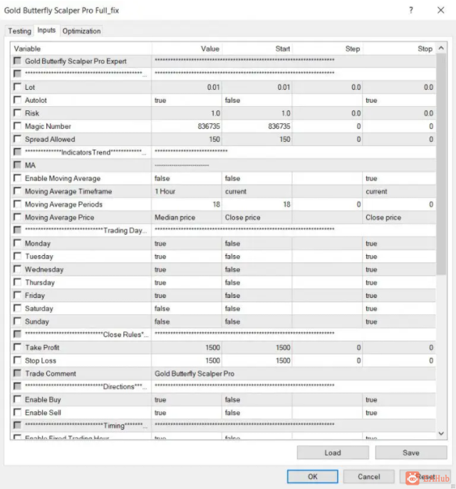Screen dimensions: 456x489
Task: Open Moving Average Timeframe value 1 Hour
Action: (187, 192)
